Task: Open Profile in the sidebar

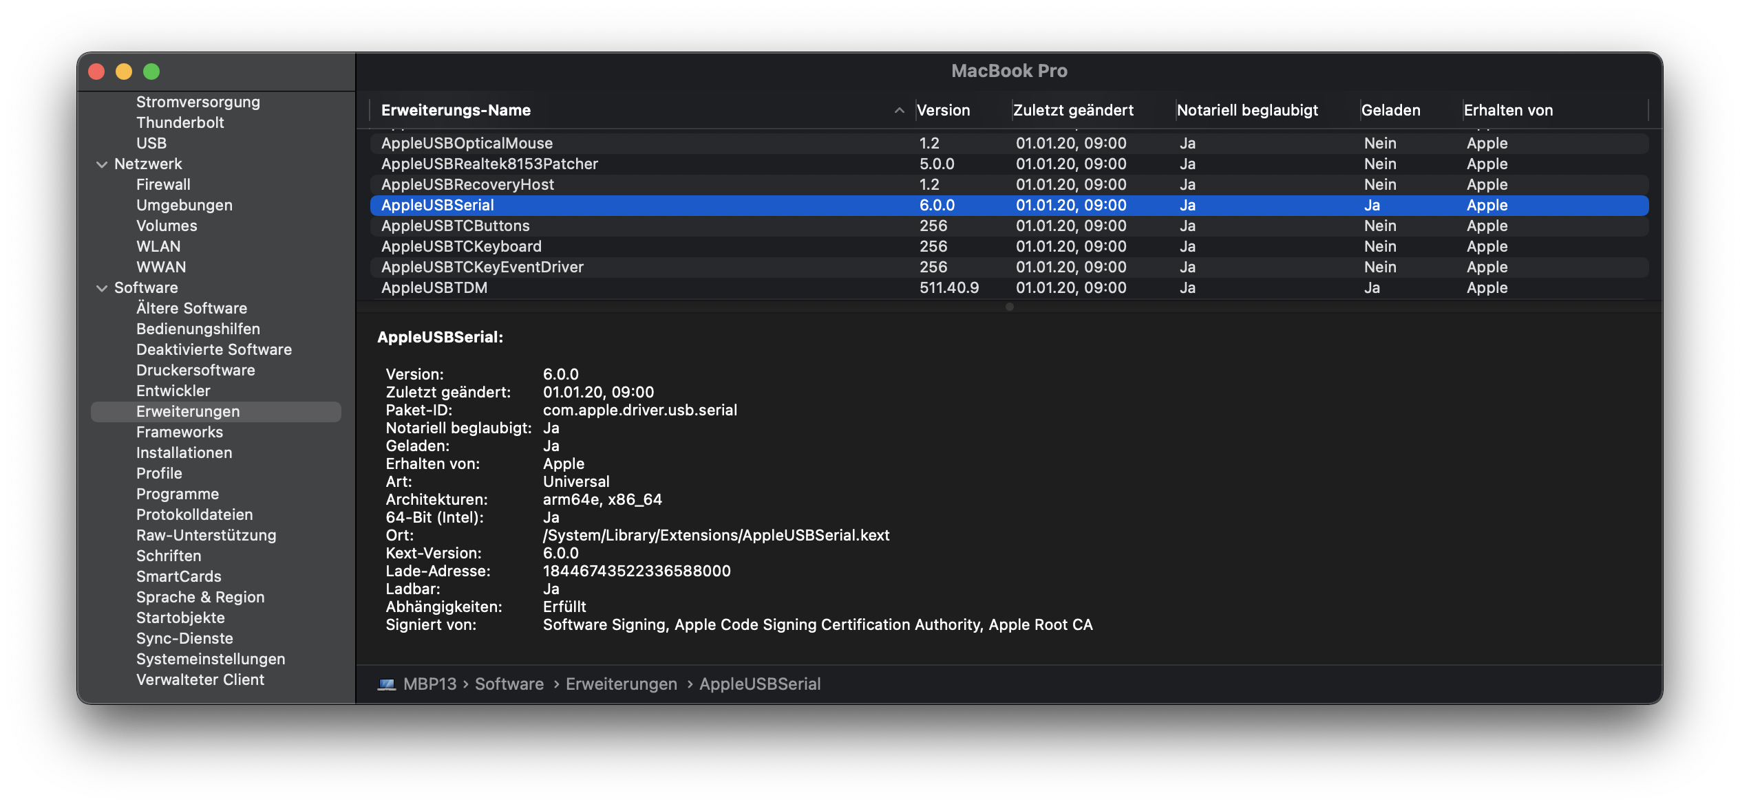Action: (x=159, y=473)
